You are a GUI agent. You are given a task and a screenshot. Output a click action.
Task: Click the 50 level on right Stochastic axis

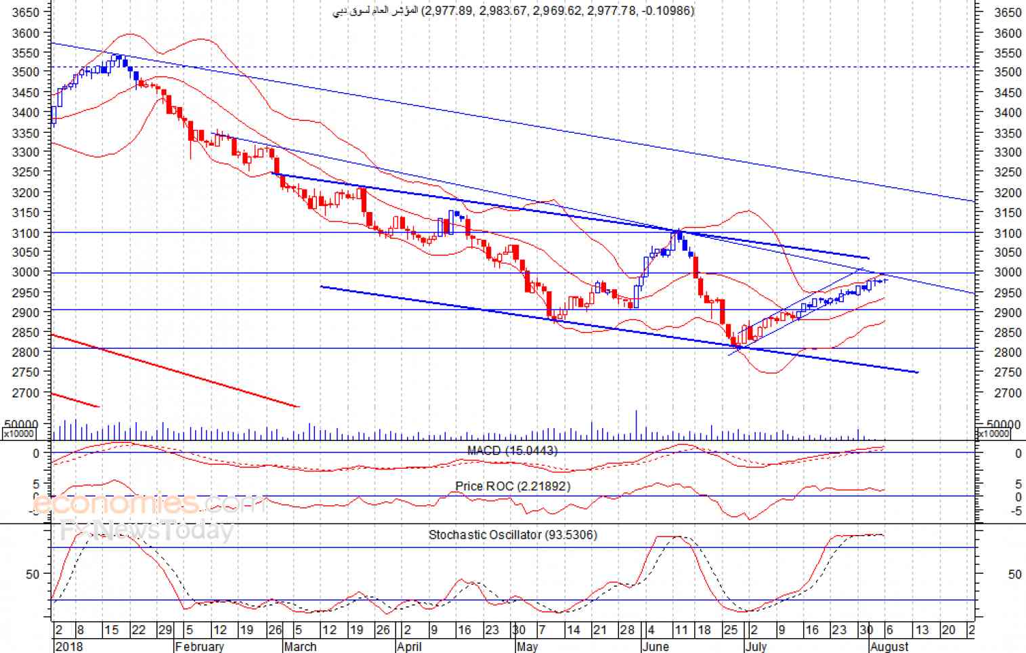pyautogui.click(x=1014, y=574)
